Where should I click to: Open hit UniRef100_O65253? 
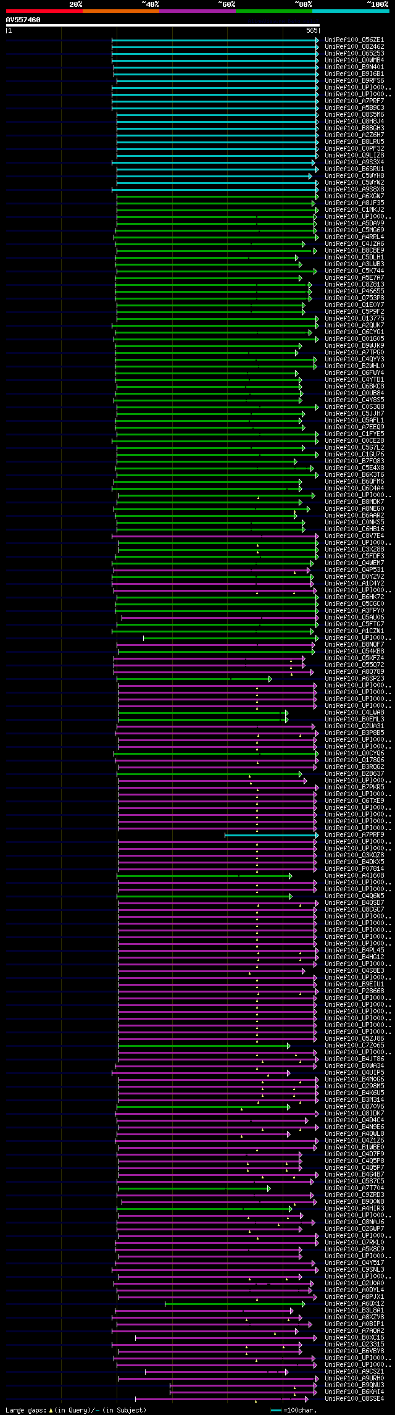[354, 53]
